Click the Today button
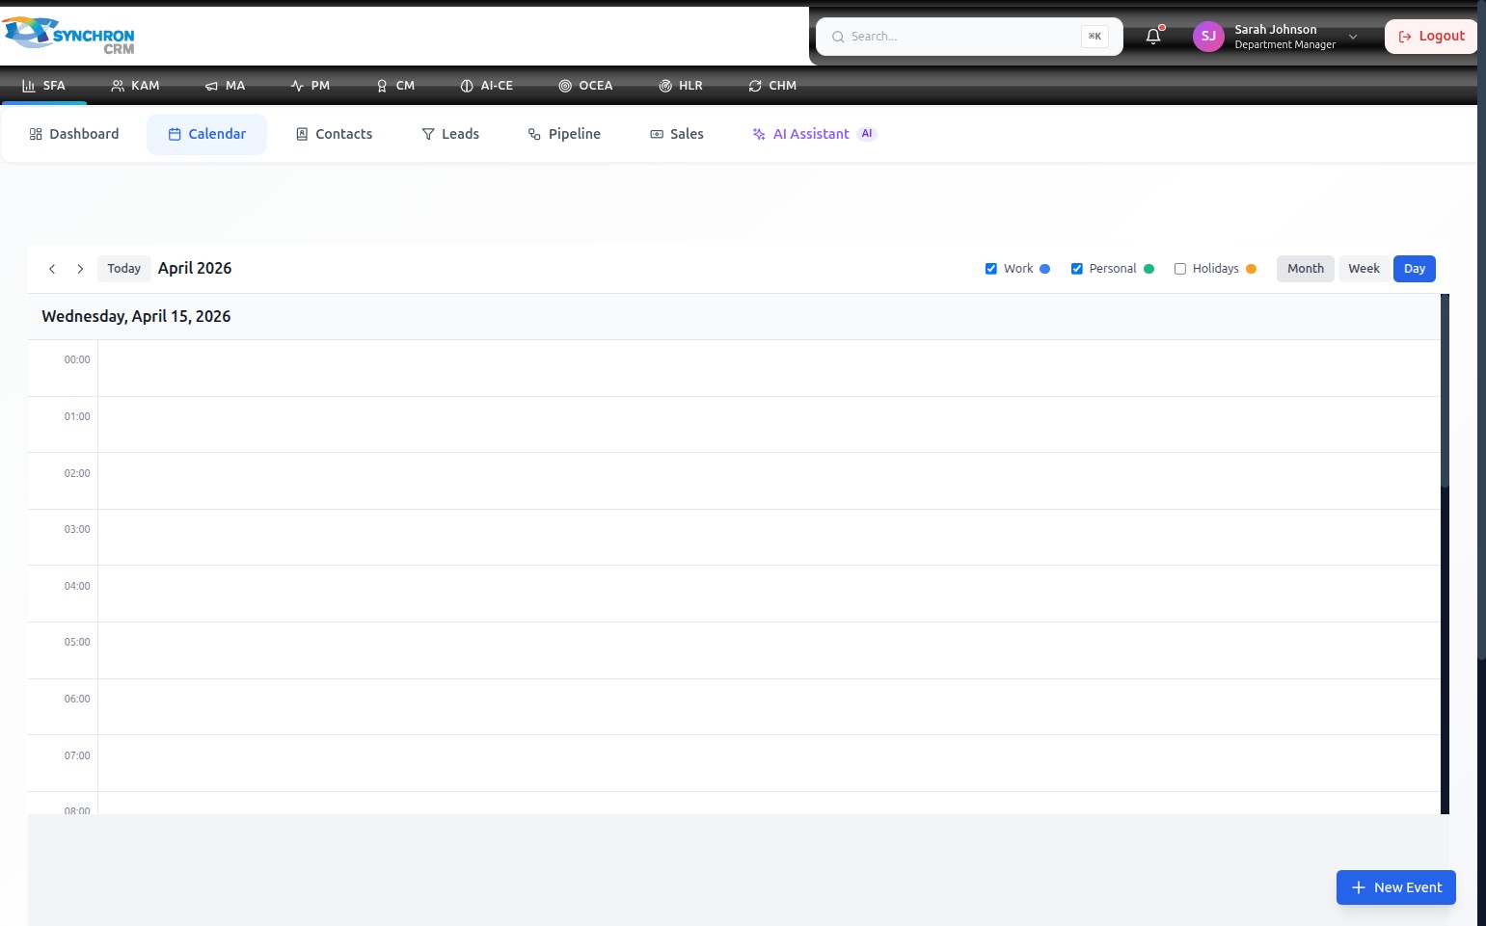 [124, 269]
